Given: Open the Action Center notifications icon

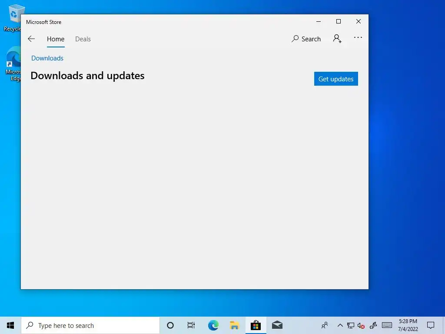Looking at the screenshot, I should tap(431, 325).
